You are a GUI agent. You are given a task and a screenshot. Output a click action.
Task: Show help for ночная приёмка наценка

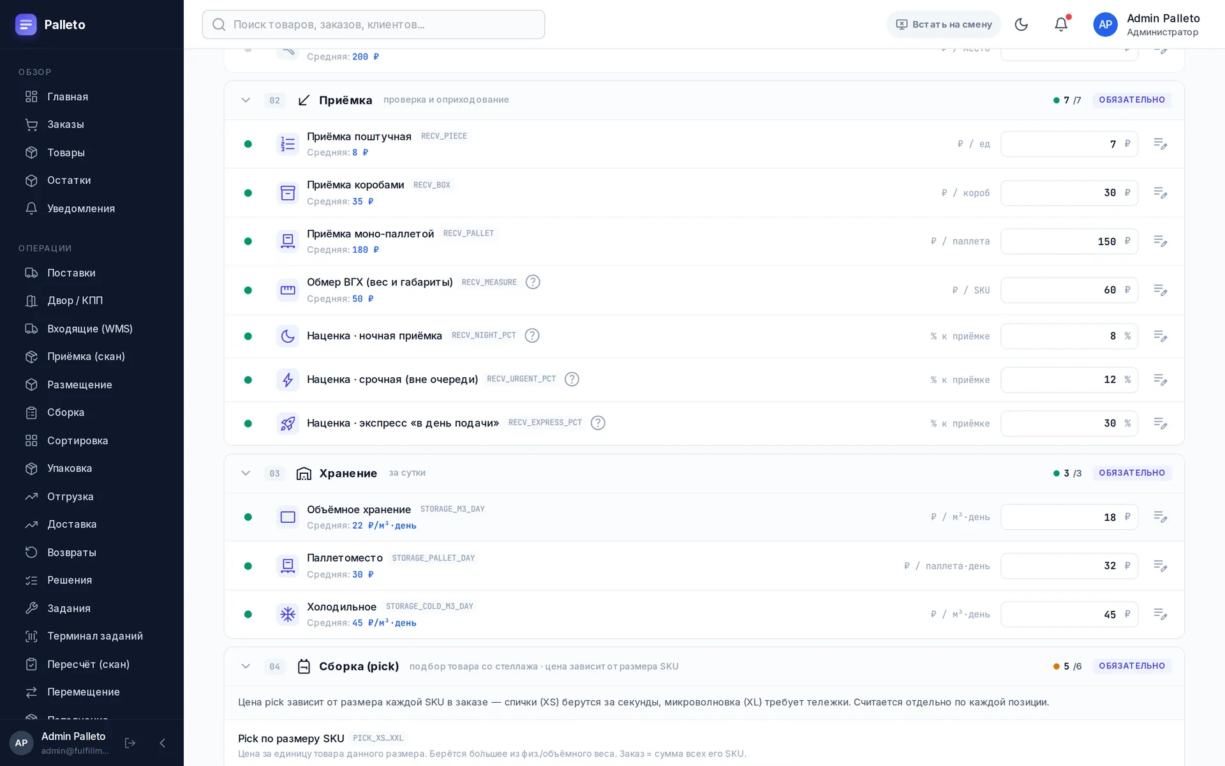pos(532,336)
